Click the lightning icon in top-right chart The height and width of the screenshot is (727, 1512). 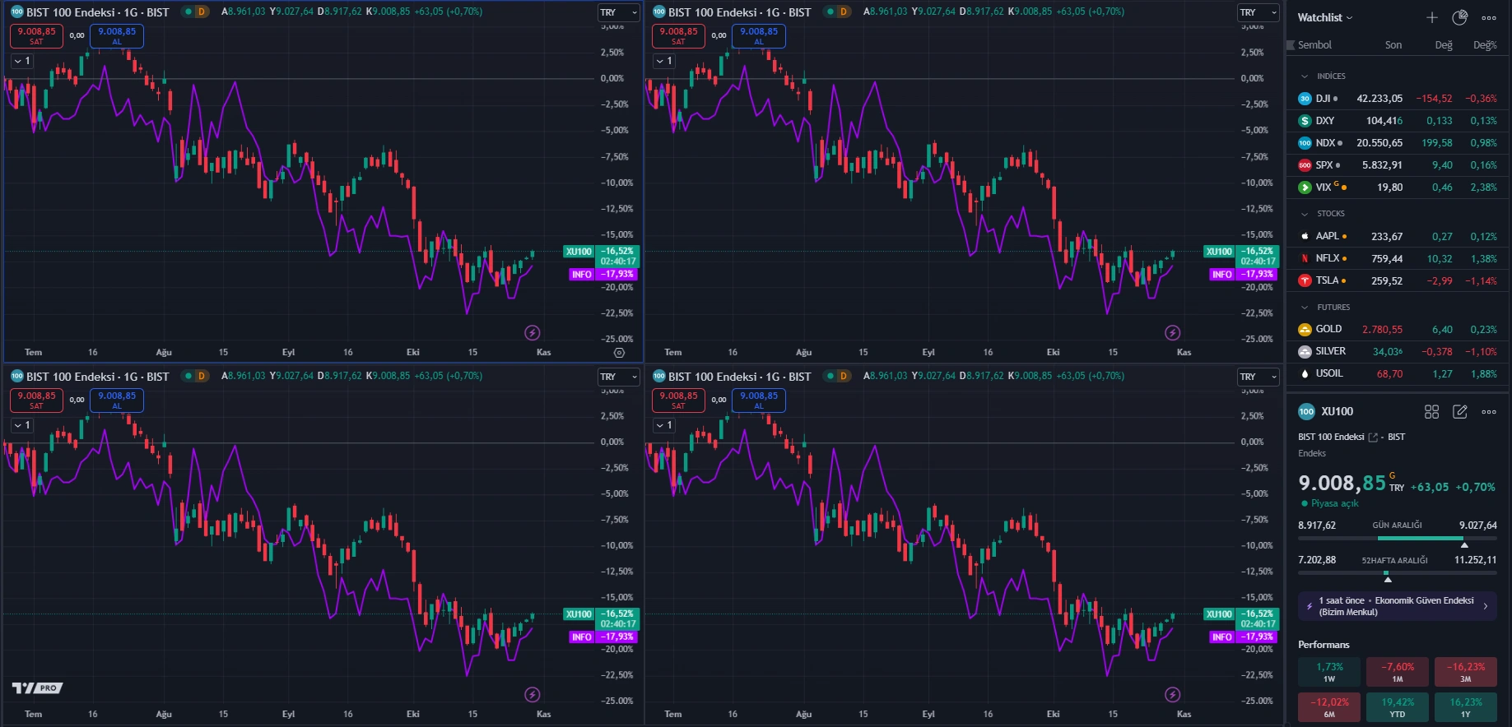pyautogui.click(x=1173, y=333)
